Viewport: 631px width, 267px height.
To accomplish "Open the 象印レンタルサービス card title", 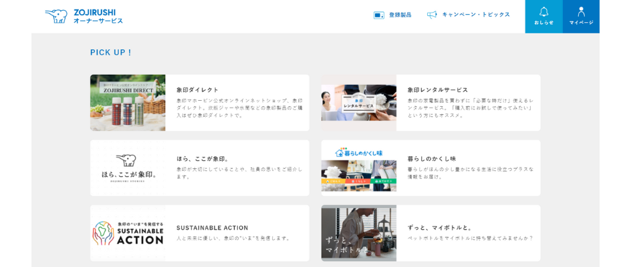I will point(438,89).
